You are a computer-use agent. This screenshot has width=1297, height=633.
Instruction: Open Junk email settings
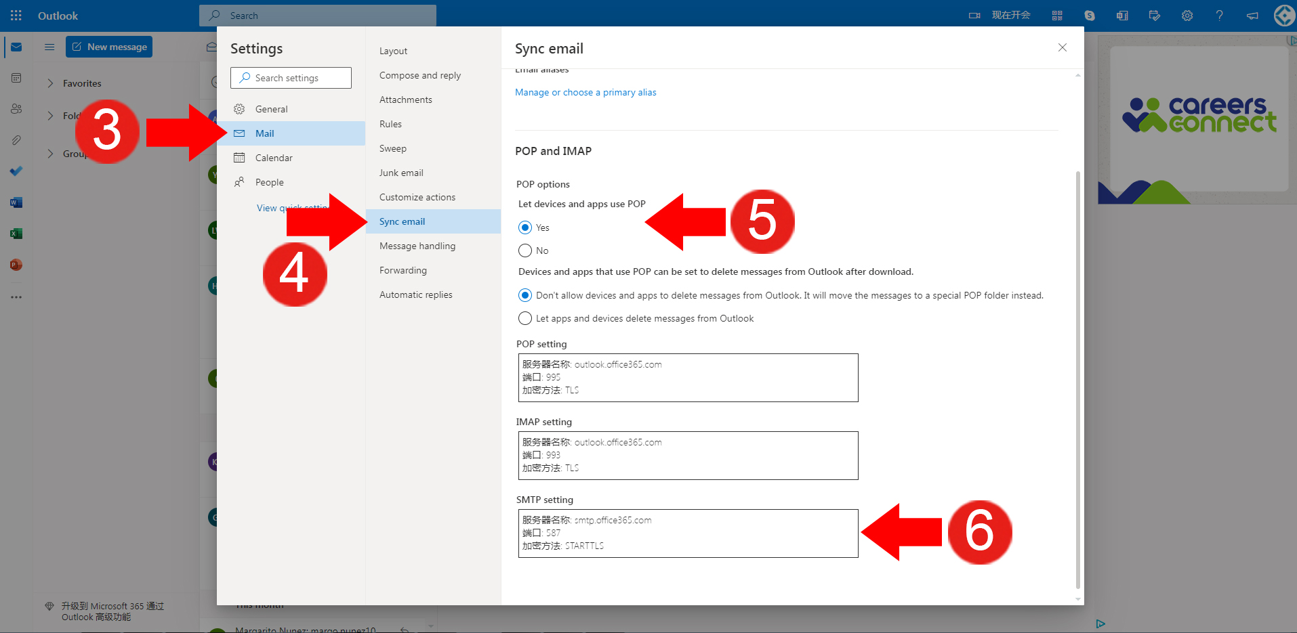pyautogui.click(x=433, y=173)
